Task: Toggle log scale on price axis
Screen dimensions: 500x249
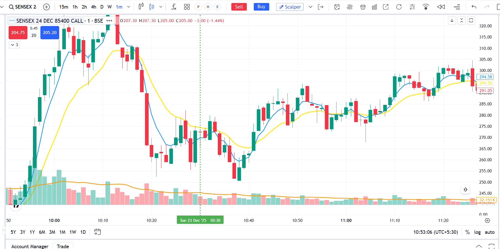Action: pyautogui.click(x=477, y=232)
